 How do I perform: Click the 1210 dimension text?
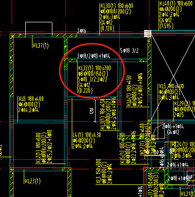click(x=92, y=111)
